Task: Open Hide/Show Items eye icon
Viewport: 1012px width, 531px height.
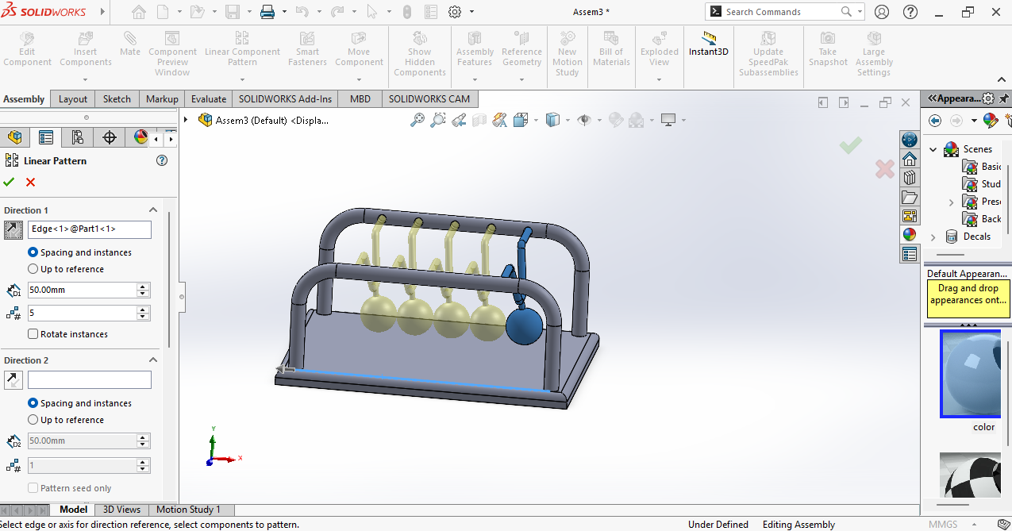Action: click(584, 120)
